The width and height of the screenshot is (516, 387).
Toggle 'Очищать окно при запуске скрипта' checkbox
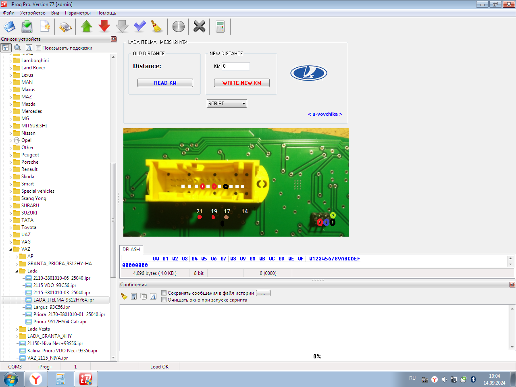[x=164, y=300]
